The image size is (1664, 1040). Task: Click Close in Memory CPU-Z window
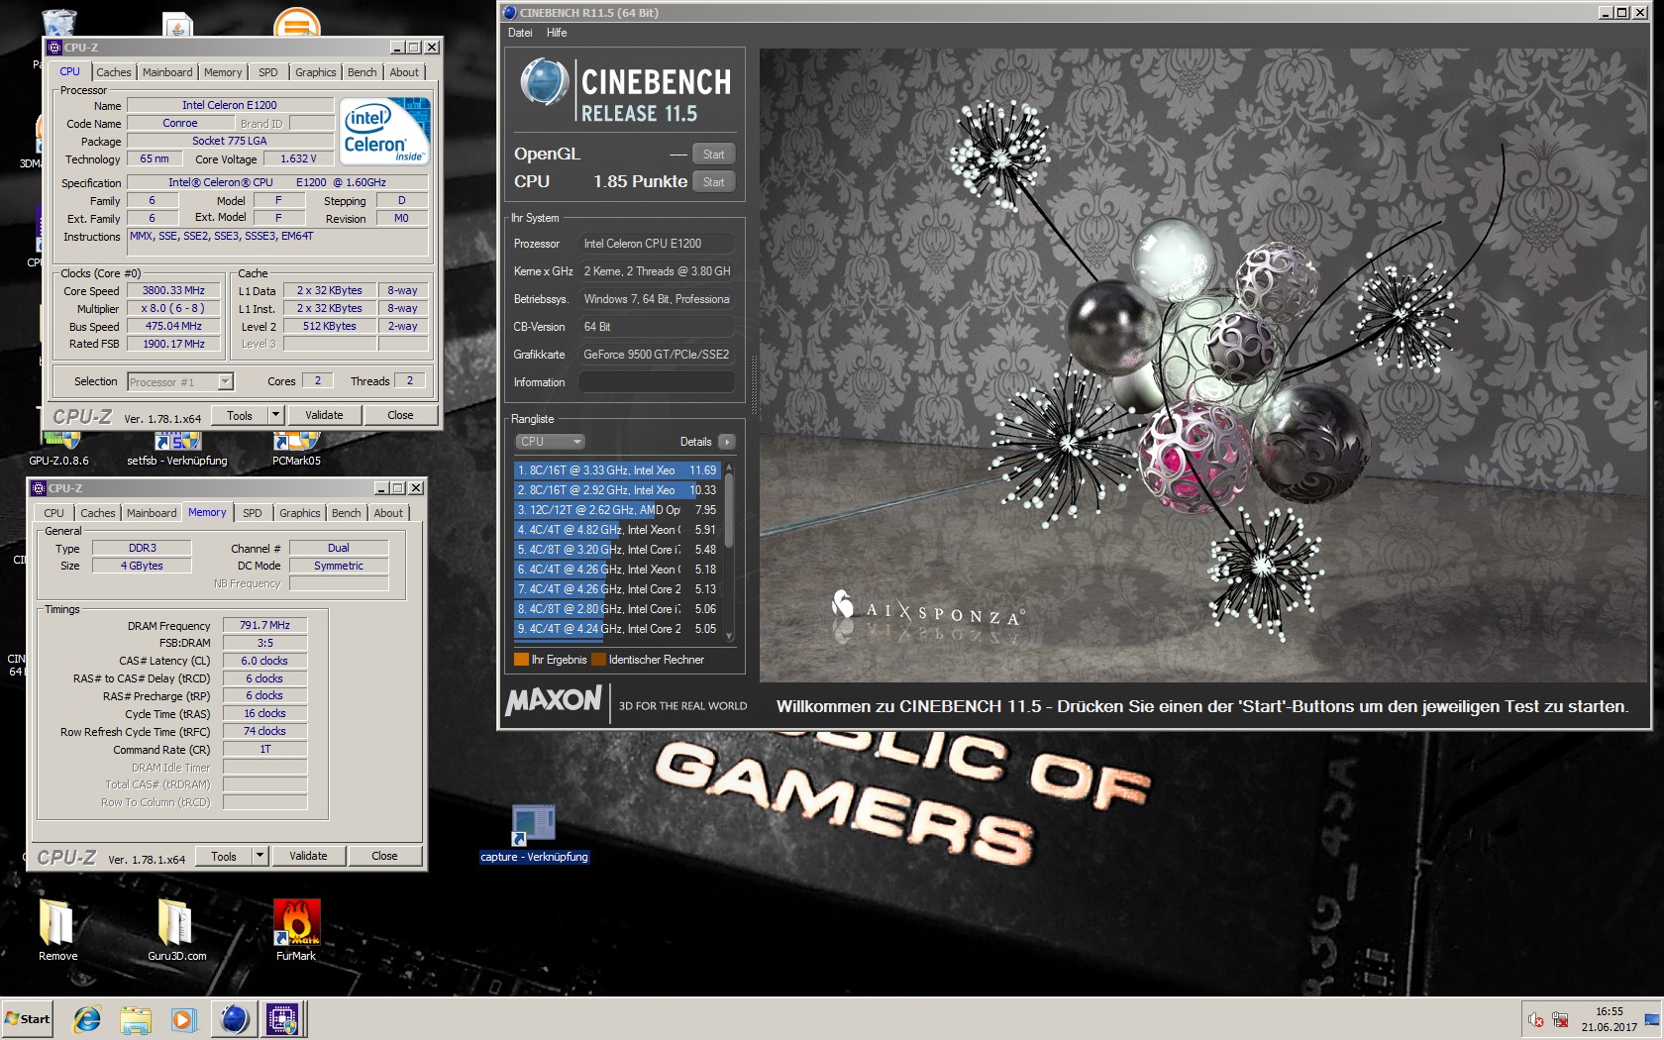pos(384,856)
